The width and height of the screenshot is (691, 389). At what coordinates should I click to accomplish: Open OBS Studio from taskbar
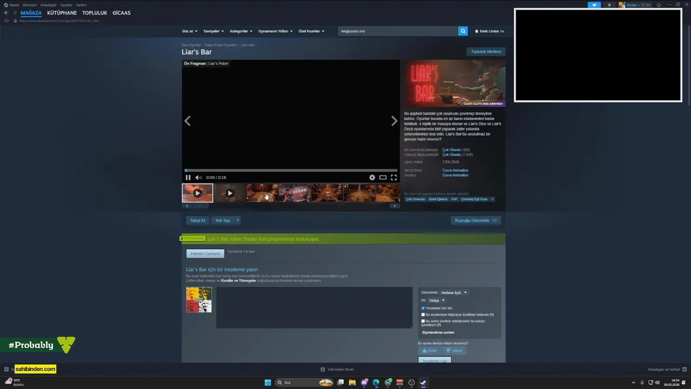[411, 383]
